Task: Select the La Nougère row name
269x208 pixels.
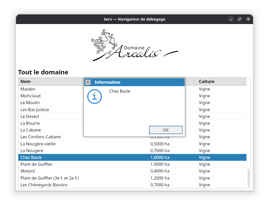Action: (x=32, y=151)
